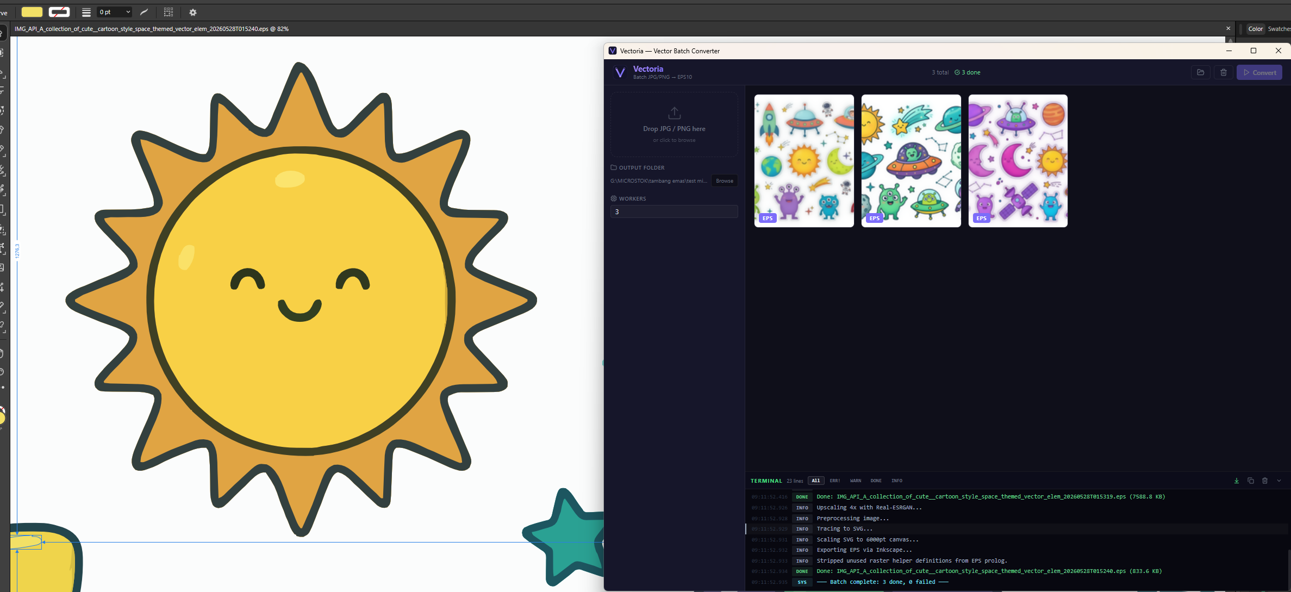Filter terminal log by WARN
1291x592 pixels.
(856, 481)
